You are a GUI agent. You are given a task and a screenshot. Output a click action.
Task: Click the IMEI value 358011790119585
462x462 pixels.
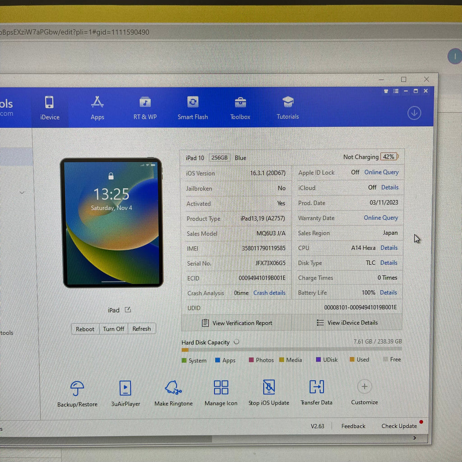(x=263, y=248)
